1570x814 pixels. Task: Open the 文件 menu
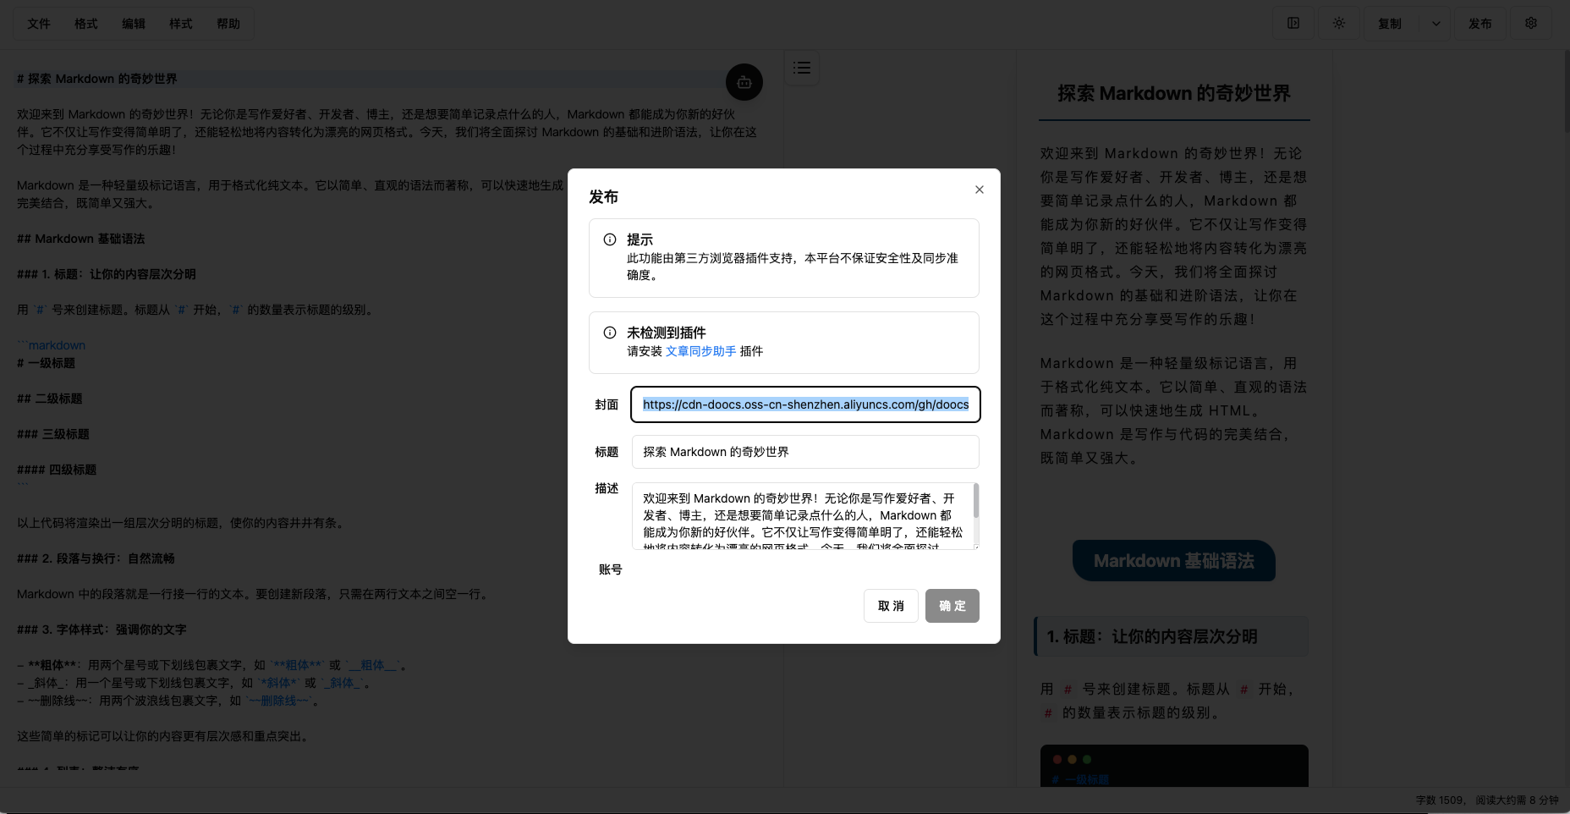pyautogui.click(x=39, y=23)
